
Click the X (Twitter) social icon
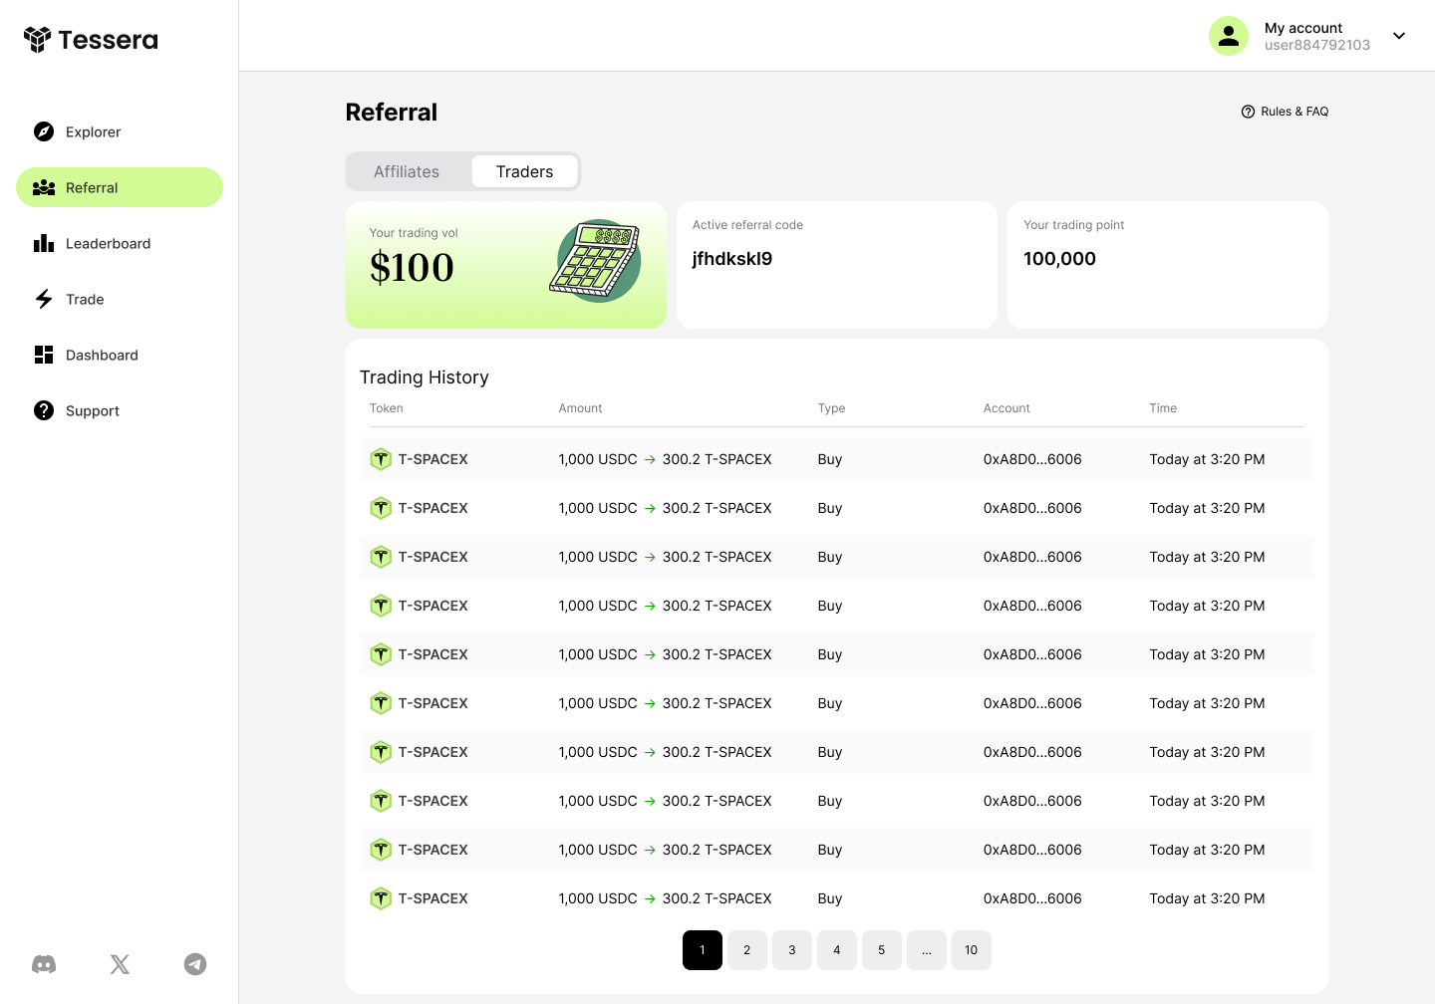pyautogui.click(x=120, y=964)
